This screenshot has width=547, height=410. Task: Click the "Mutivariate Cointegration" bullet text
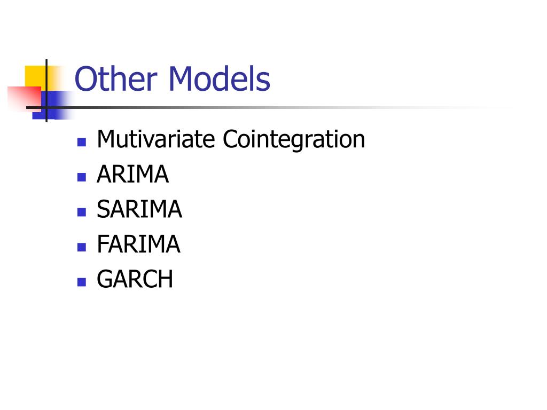click(x=231, y=139)
